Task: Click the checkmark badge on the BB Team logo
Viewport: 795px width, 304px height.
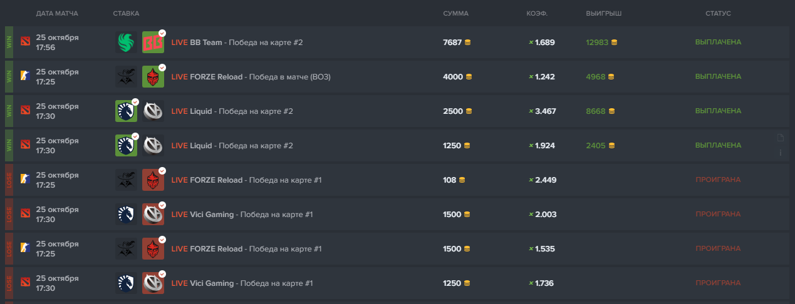Action: (x=162, y=33)
